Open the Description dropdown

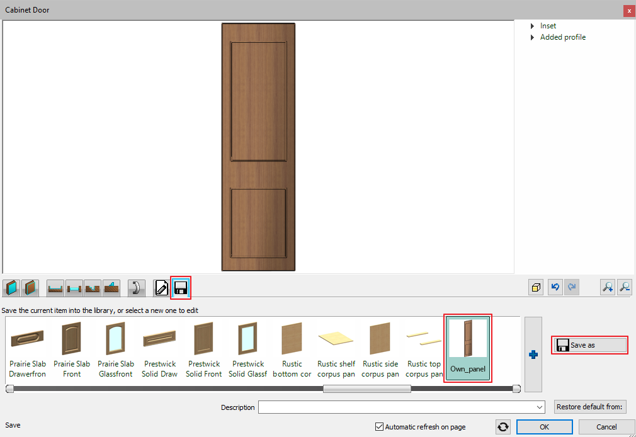pos(540,407)
